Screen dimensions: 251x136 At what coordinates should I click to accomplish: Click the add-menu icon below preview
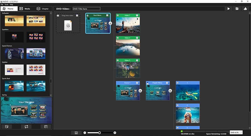pyautogui.click(x=46, y=127)
